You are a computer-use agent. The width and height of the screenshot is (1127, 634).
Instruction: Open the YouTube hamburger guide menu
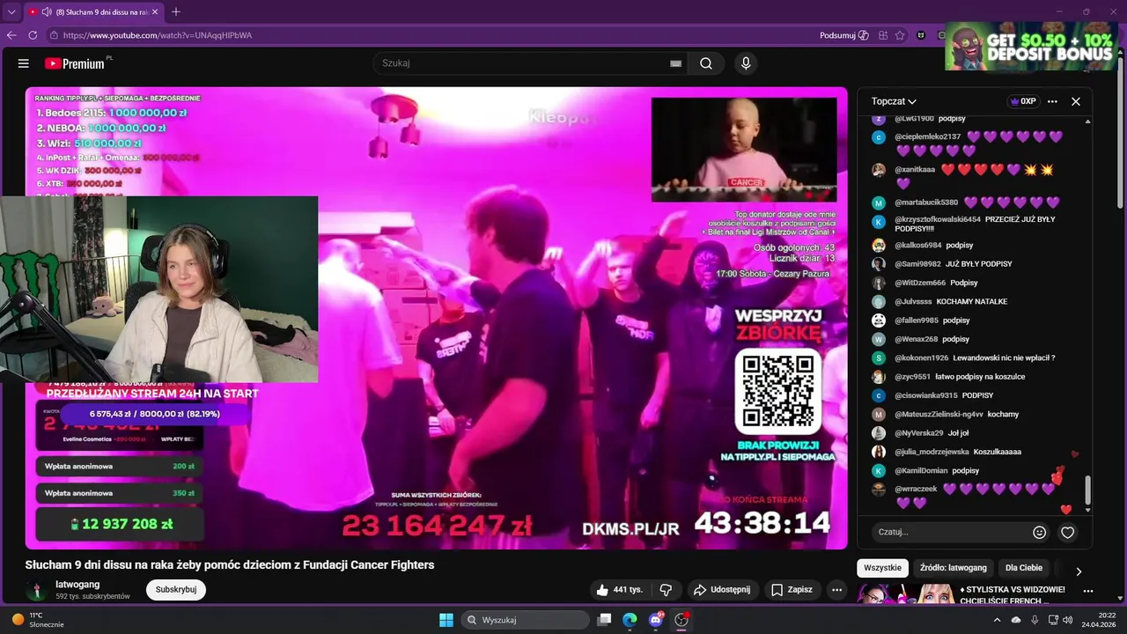pos(24,63)
